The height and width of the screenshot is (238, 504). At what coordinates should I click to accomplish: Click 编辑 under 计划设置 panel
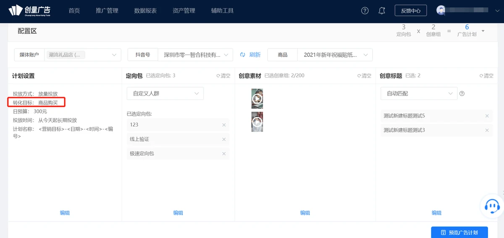65,213
